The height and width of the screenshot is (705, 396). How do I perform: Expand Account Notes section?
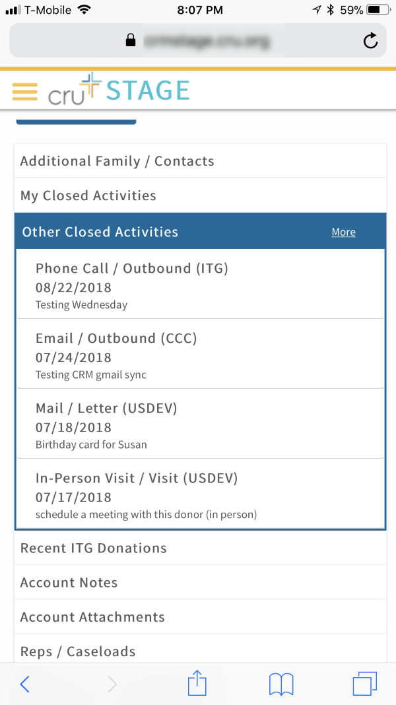[x=200, y=583]
